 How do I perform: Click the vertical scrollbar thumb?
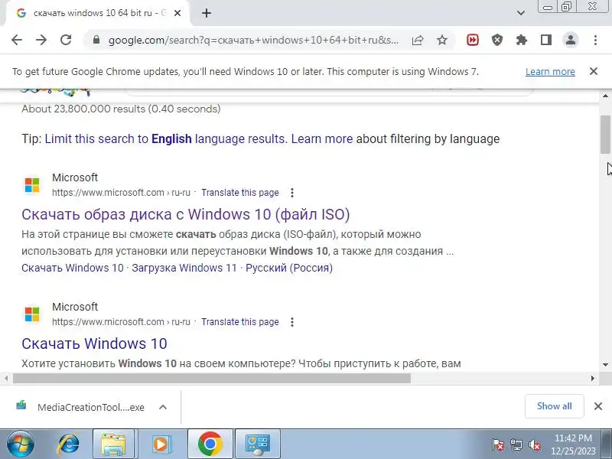(605, 135)
